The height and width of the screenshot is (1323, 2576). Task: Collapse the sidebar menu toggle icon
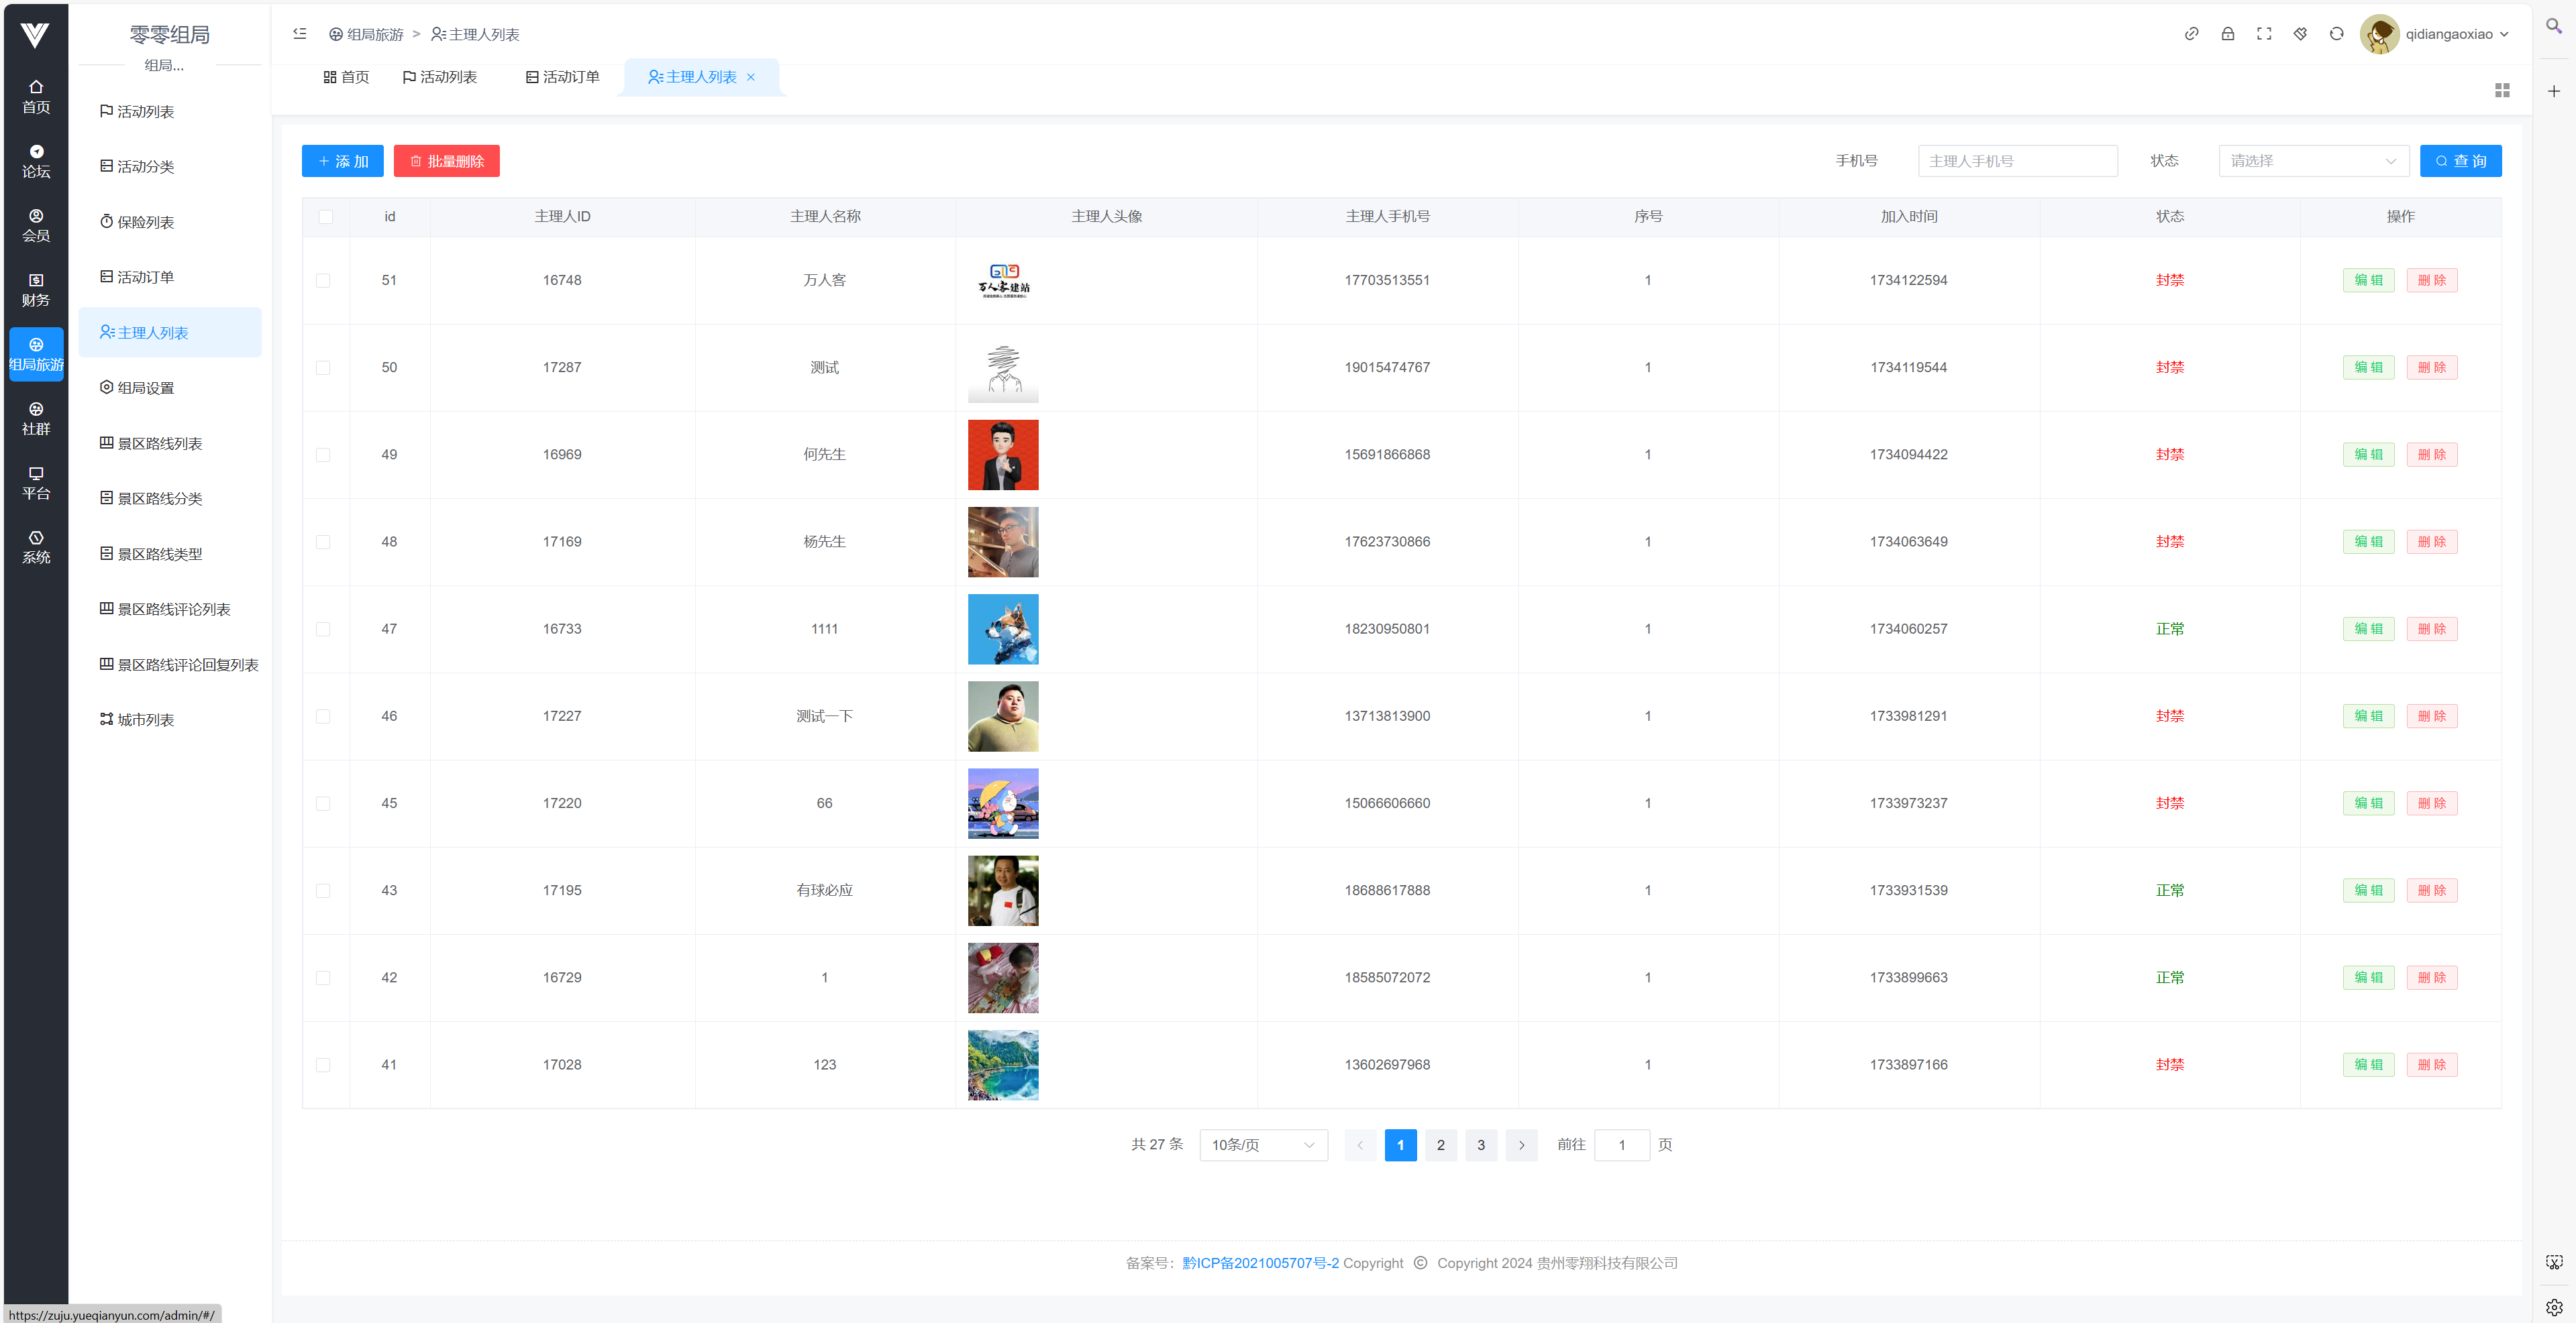click(x=300, y=34)
